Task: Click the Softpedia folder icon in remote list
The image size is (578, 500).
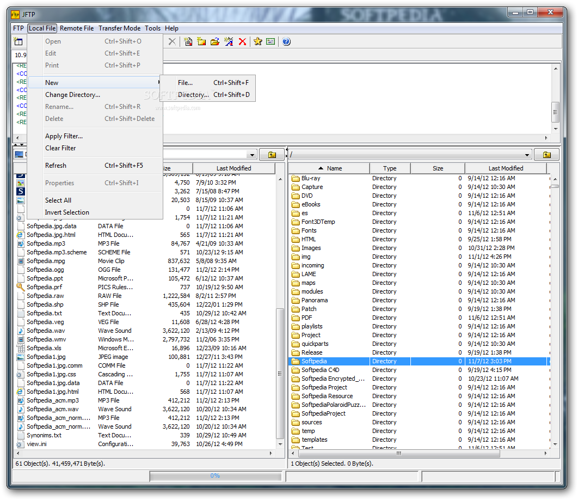Action: (296, 361)
